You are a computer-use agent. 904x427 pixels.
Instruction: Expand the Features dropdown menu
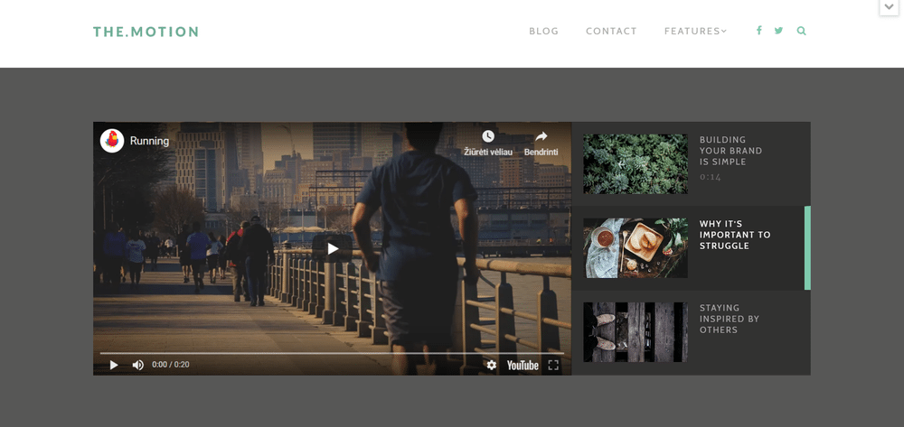[x=695, y=31]
